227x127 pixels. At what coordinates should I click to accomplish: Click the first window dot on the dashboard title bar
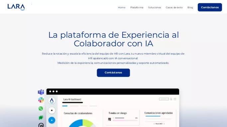coord(50,91)
